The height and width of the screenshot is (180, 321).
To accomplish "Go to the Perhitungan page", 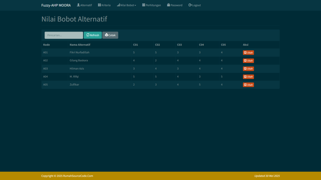I will 153,5.
